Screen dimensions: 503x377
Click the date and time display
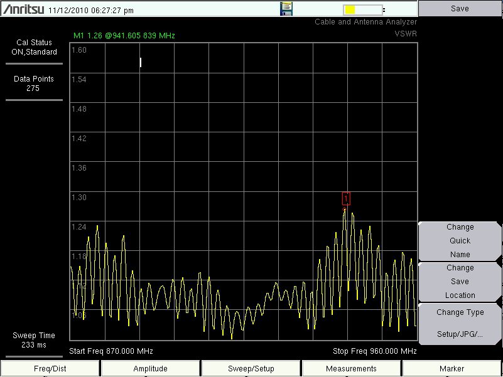[91, 10]
